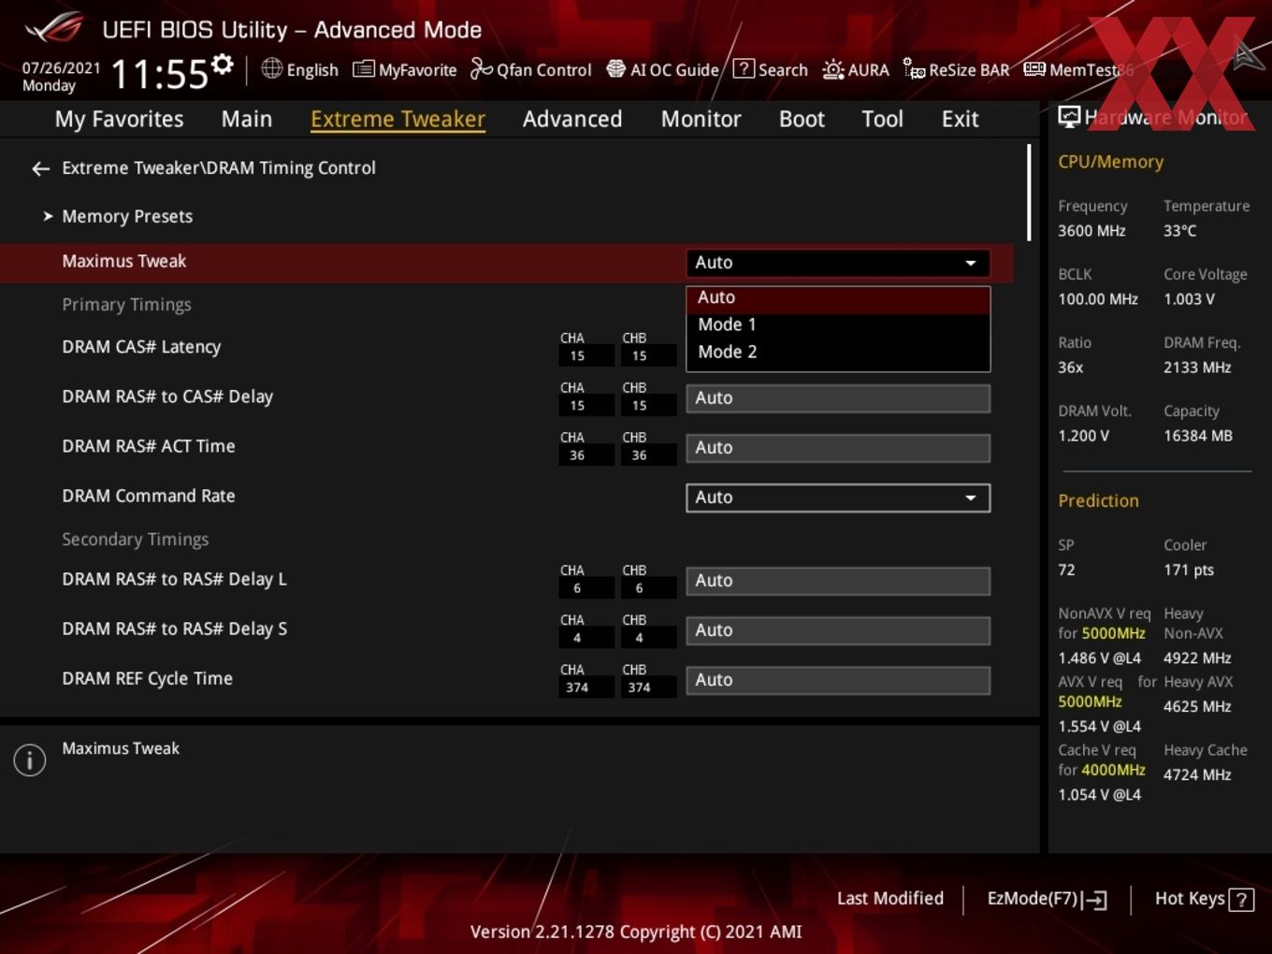Screen dimensions: 1272x954
Task: Open the Exit tab
Action: (x=960, y=119)
